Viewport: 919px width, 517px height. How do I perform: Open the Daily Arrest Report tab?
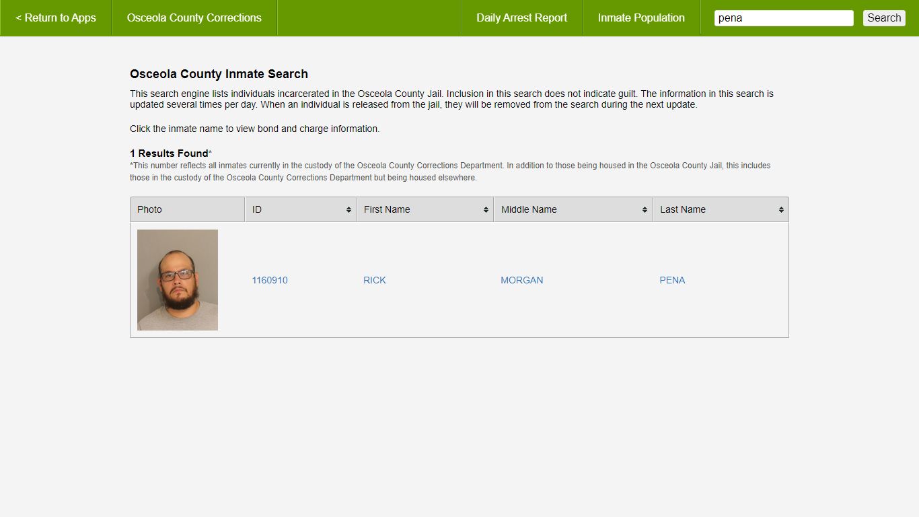point(521,18)
